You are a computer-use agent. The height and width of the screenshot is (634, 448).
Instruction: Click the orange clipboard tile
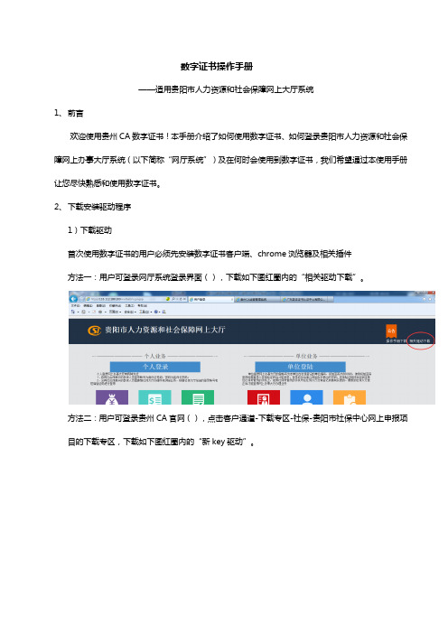pos(350,397)
